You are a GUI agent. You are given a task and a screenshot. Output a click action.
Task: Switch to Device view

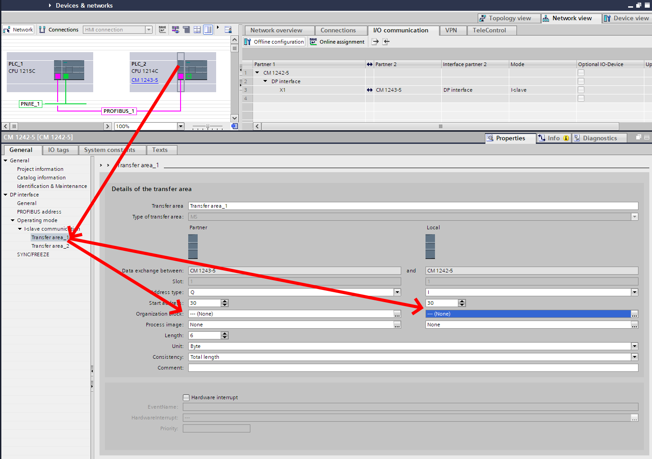point(626,18)
